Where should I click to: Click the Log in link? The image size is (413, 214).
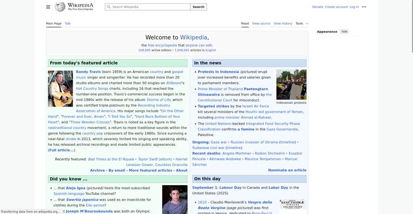[354, 7]
